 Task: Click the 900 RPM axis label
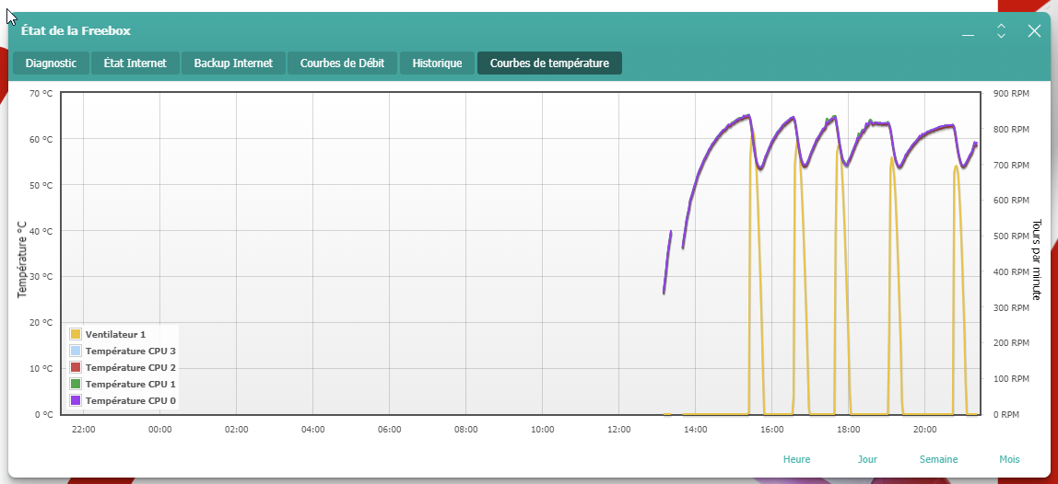tap(1011, 94)
